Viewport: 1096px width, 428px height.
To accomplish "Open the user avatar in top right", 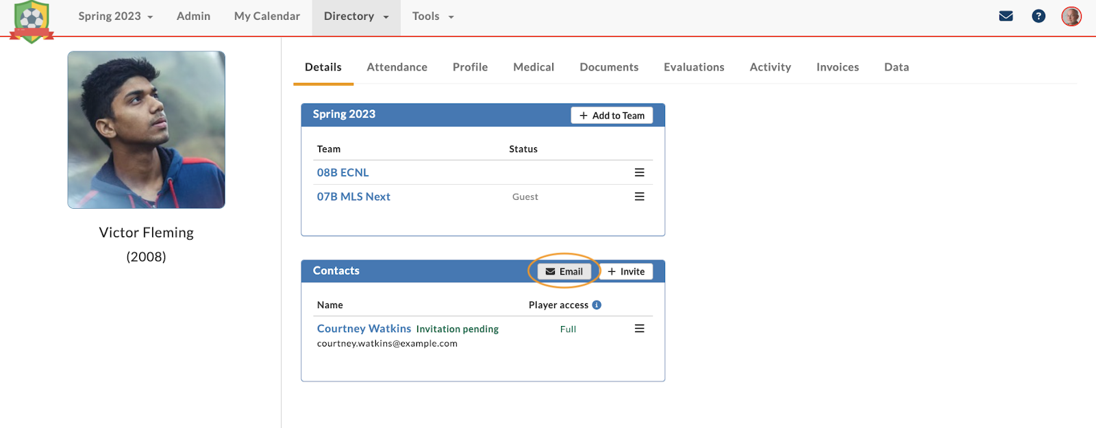I will (x=1071, y=16).
